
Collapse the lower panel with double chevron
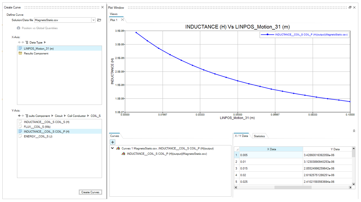pyautogui.click(x=354, y=131)
